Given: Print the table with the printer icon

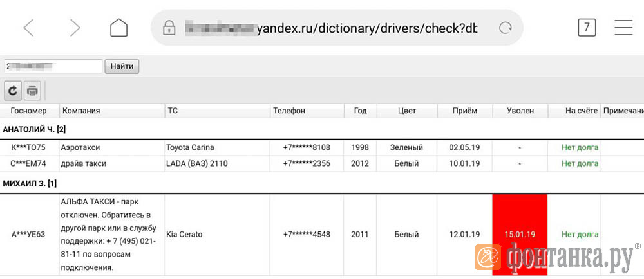Looking at the screenshot, I should (32, 91).
